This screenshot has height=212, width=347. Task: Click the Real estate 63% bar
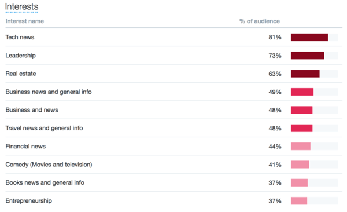(x=305, y=74)
